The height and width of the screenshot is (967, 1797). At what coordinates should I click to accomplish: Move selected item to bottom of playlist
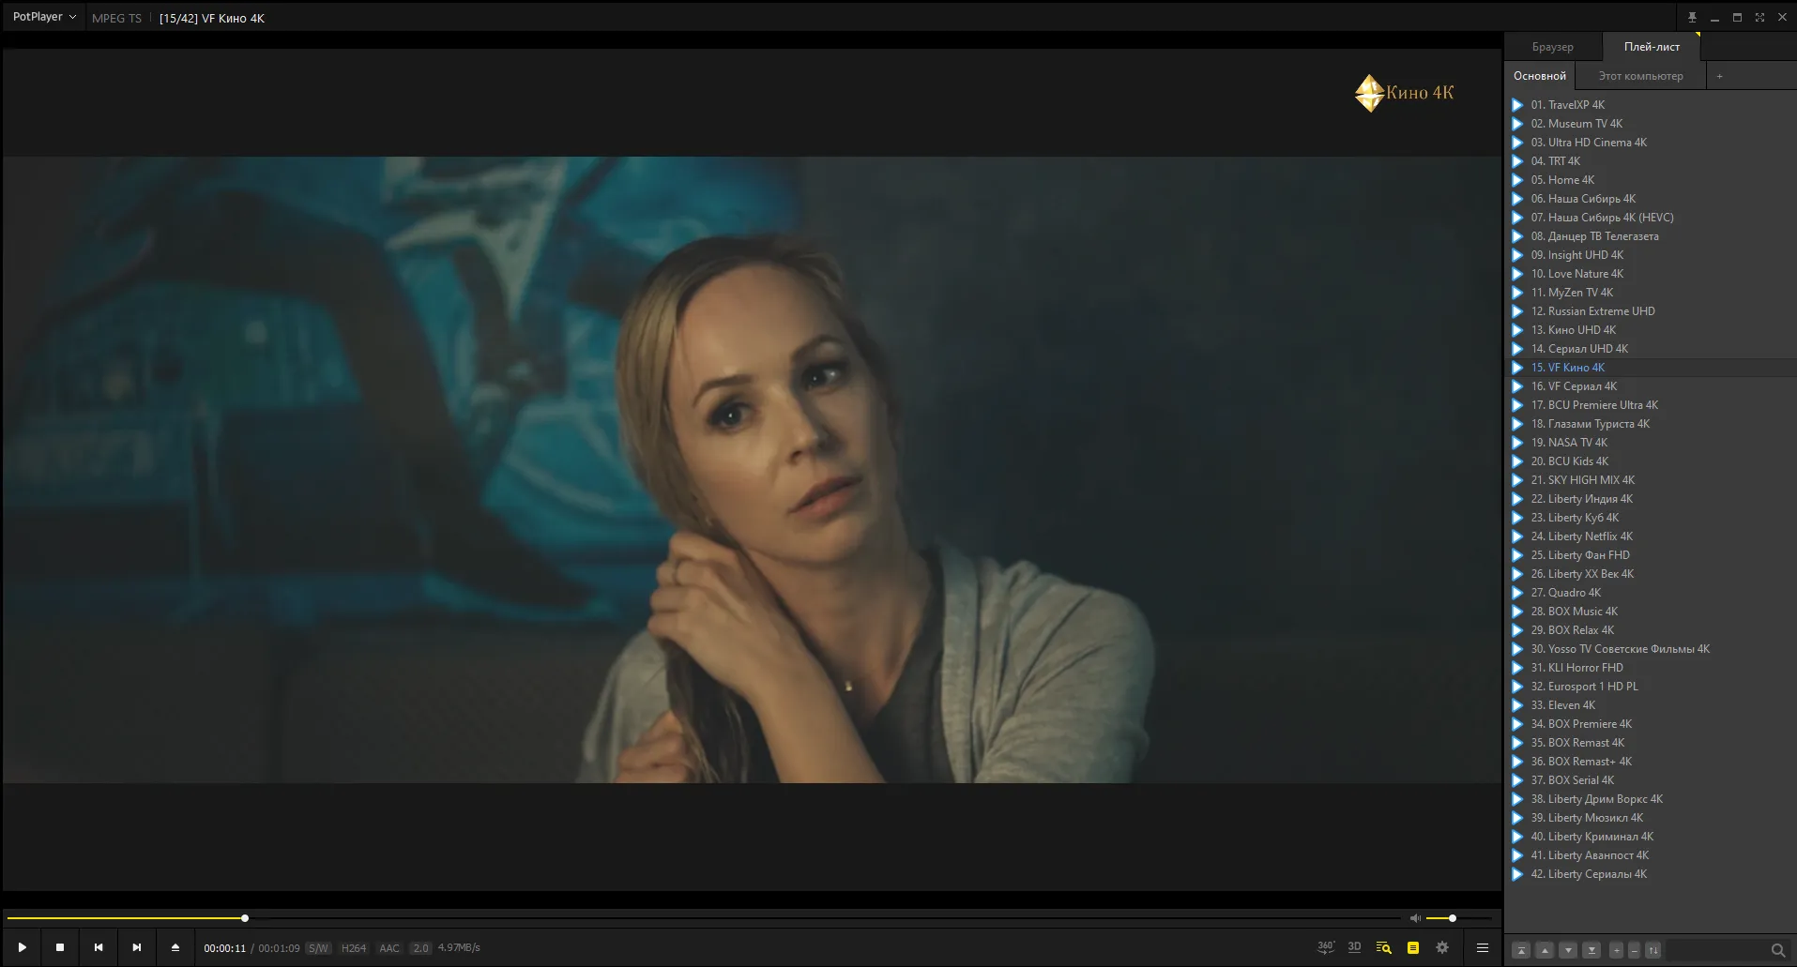1591,950
